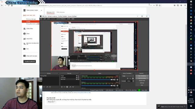Save page to Pocket icon
This screenshot has height=109, width=195.
(x=157, y=5)
